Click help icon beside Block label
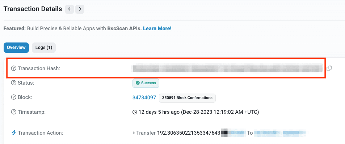 click(14, 97)
